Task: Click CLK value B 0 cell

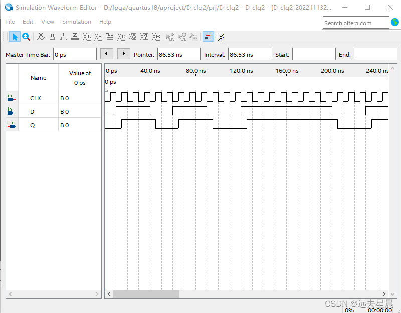Action: point(80,98)
